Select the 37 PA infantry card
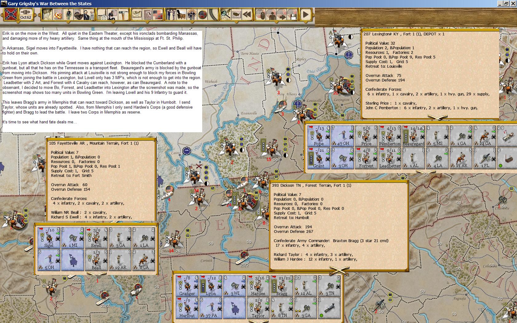The width and height of the screenshot is (517, 323). [x=211, y=308]
